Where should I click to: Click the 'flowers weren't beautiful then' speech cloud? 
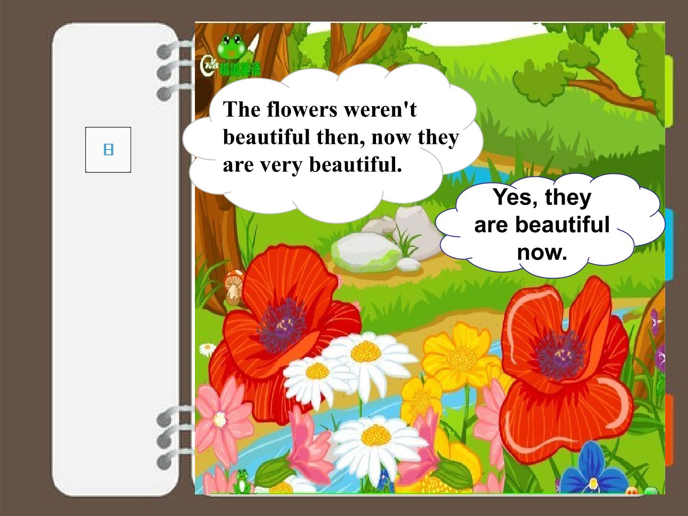click(x=333, y=142)
